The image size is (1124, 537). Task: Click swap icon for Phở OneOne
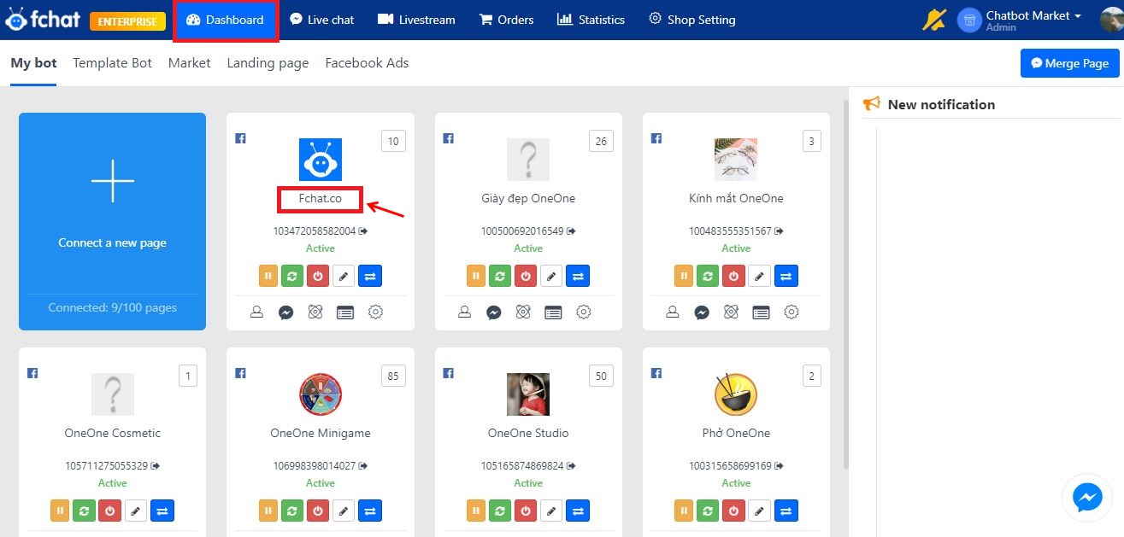tap(786, 511)
